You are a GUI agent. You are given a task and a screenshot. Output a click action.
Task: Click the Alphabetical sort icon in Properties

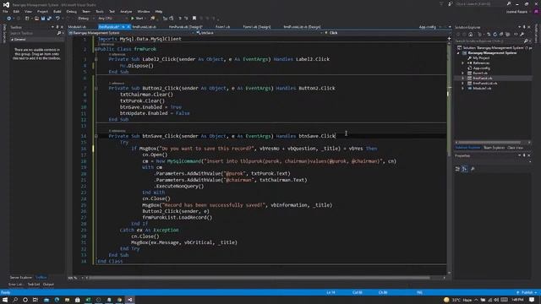(464, 169)
